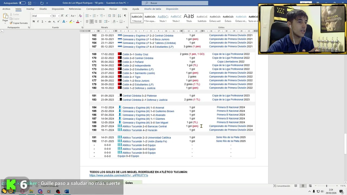
Task: Click the clear formatting icon
Action: [x=80, y=16]
